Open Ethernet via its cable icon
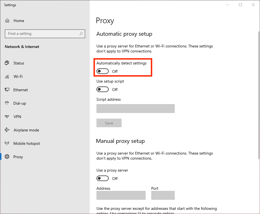Image resolution: width=260 pixels, height=214 pixels. click(x=7, y=90)
